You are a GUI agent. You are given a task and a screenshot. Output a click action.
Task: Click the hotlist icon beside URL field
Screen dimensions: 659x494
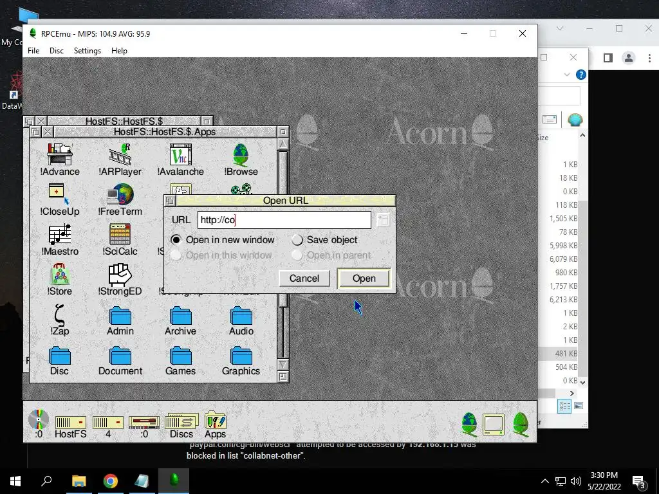383,220
